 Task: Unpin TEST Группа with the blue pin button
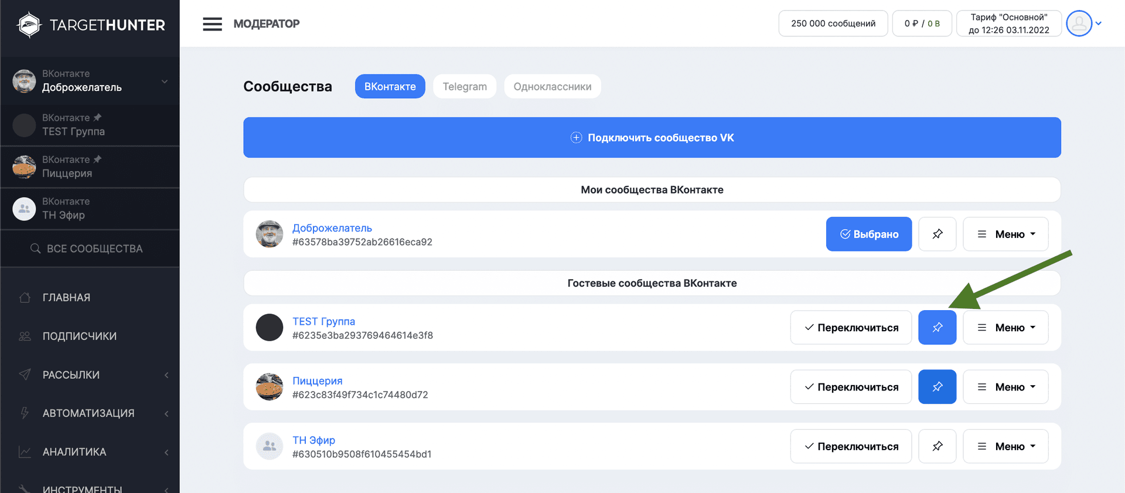point(937,328)
